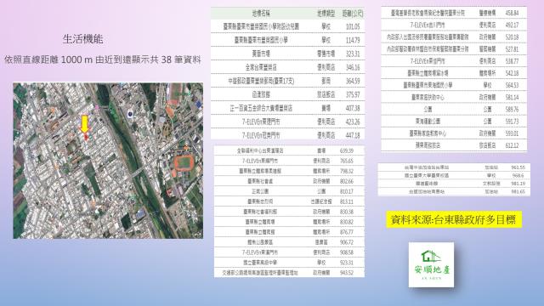Select the distance value 906.72
Screen dimensions: 544x306
(x=347, y=242)
